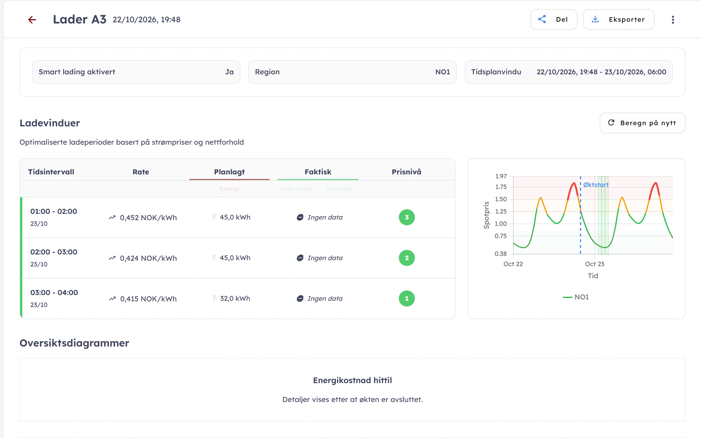
Task: Click the Lader A3 title
Action: (x=80, y=19)
